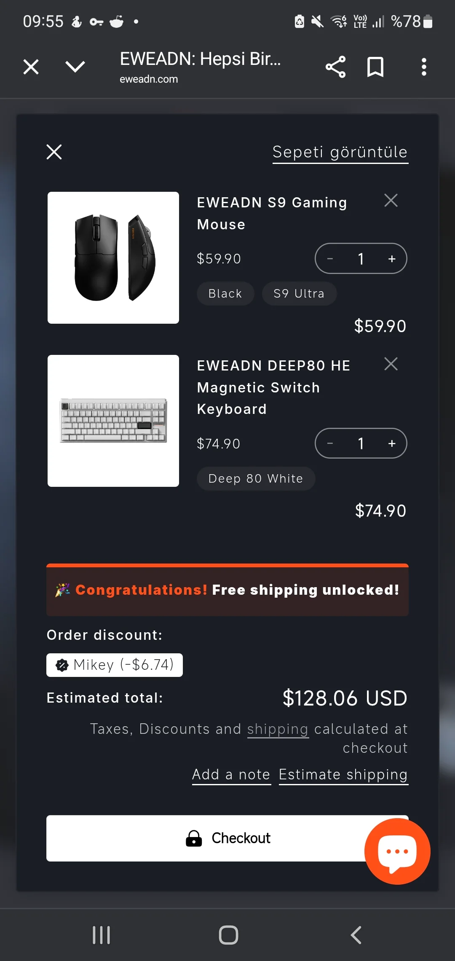Expand the Estimate shipping section

343,775
